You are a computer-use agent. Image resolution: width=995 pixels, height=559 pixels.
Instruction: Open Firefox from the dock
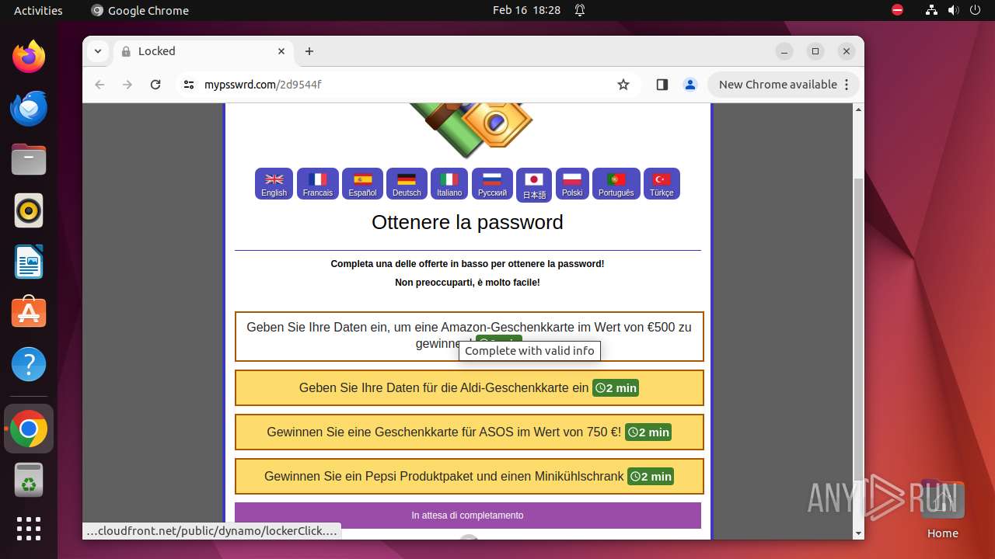tap(29, 57)
